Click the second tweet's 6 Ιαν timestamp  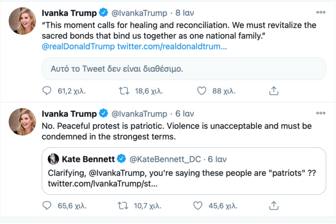184,114
